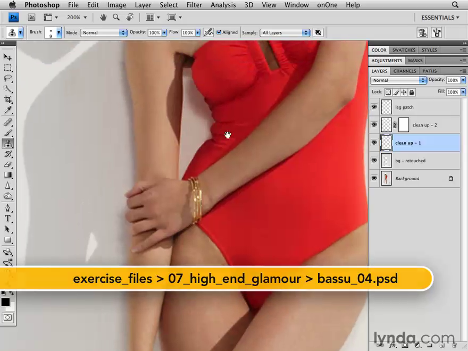Hide the bg - retouched layer
The image size is (468, 351).
click(374, 160)
